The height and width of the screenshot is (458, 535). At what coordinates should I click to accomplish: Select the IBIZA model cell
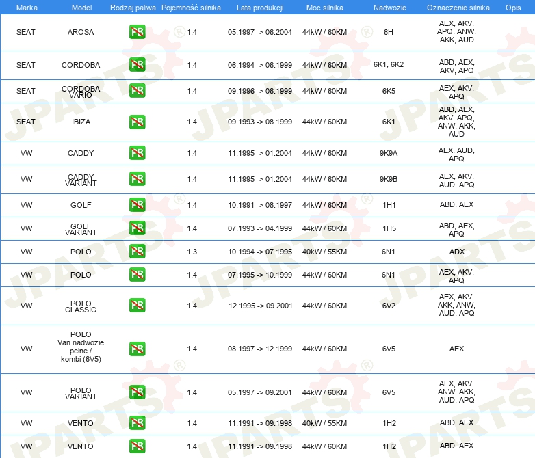[x=81, y=122]
